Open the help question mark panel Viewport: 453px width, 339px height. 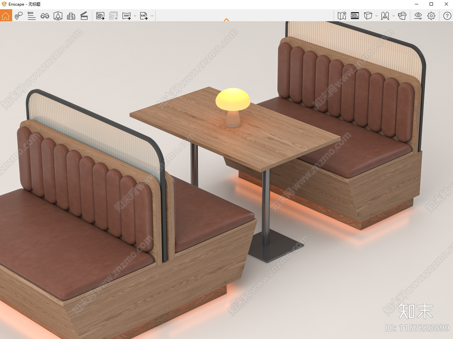coord(447,16)
